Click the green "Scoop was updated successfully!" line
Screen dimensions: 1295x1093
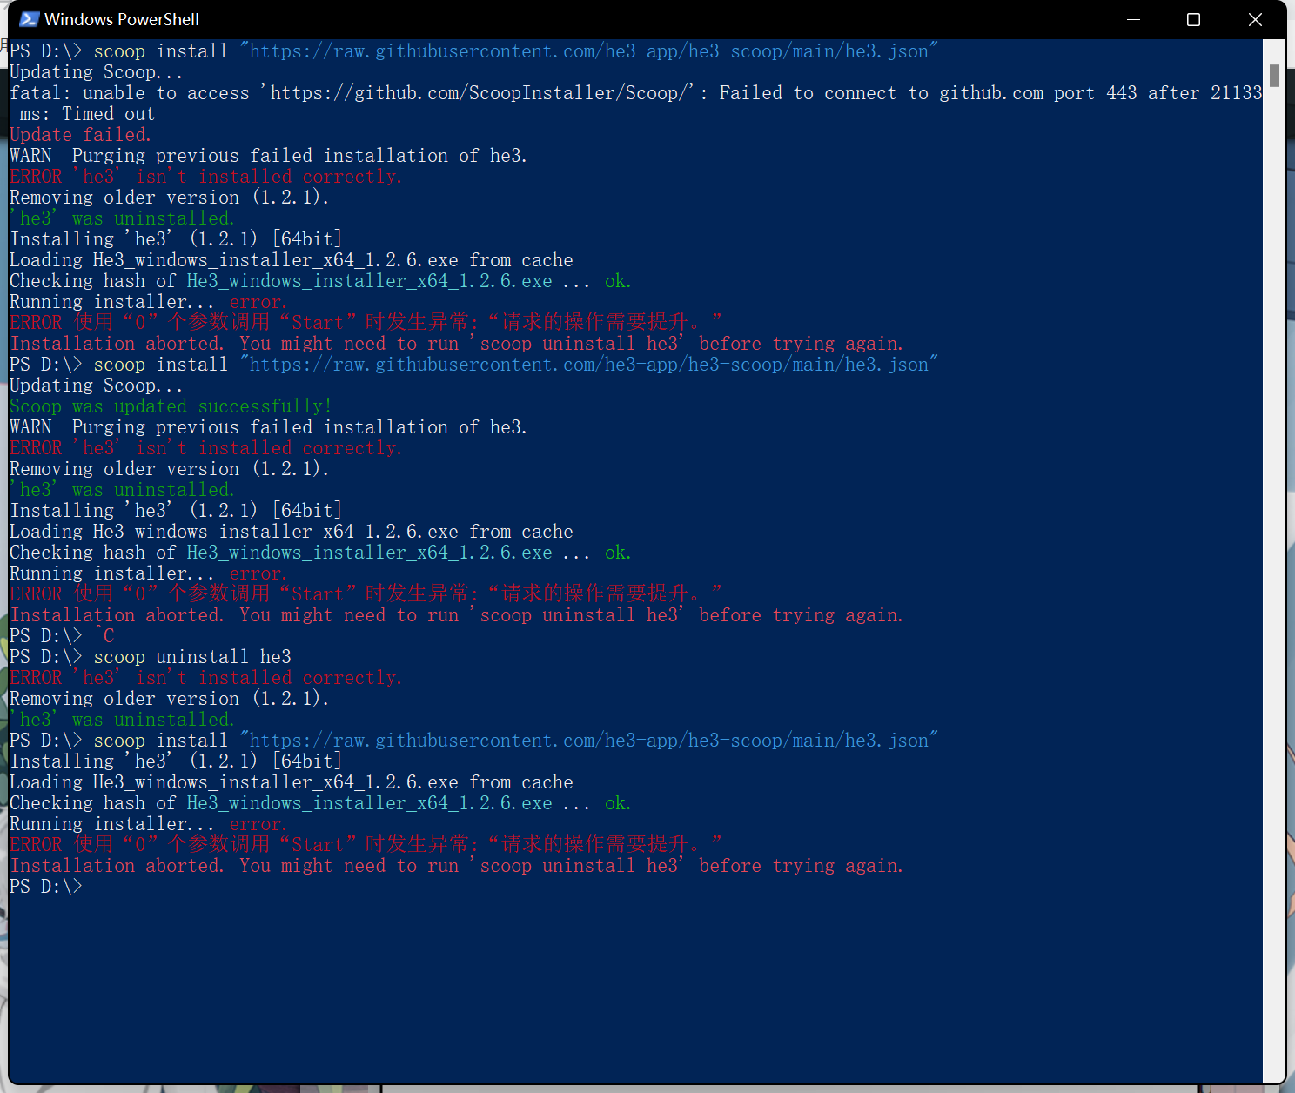(171, 406)
